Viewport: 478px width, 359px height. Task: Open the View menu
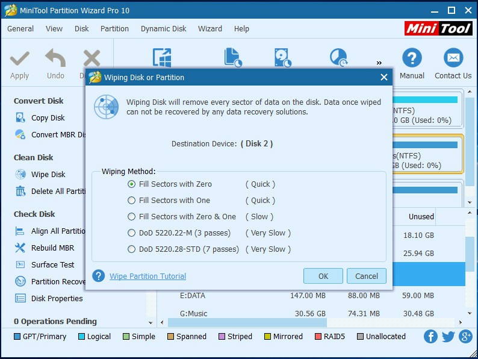54,29
